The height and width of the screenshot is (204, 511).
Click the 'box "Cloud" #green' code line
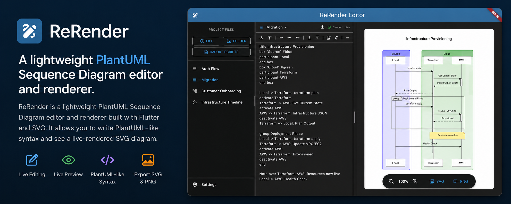276,67
